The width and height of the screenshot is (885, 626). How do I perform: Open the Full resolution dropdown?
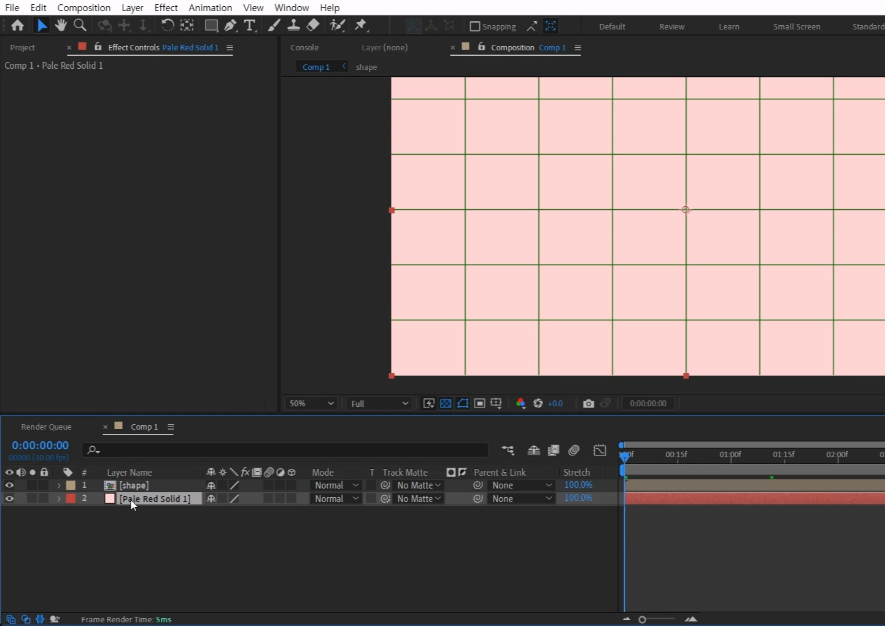click(x=379, y=403)
